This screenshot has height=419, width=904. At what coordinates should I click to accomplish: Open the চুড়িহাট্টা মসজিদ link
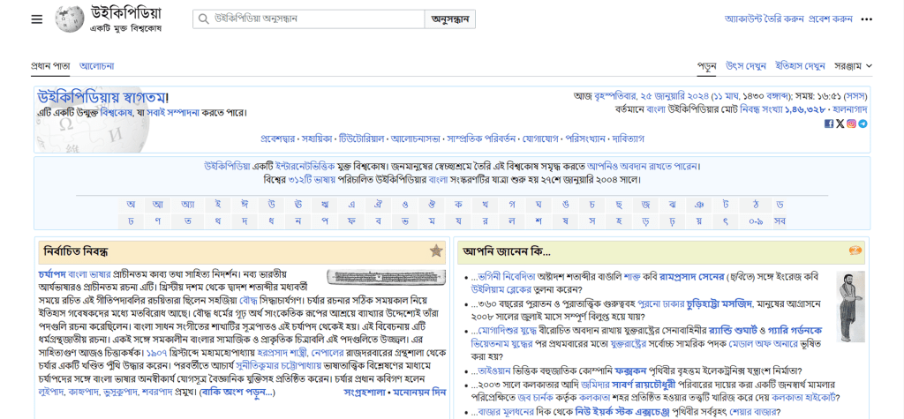(x=719, y=303)
